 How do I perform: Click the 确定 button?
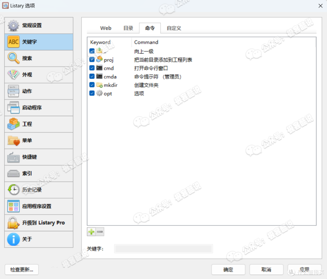click(228, 270)
